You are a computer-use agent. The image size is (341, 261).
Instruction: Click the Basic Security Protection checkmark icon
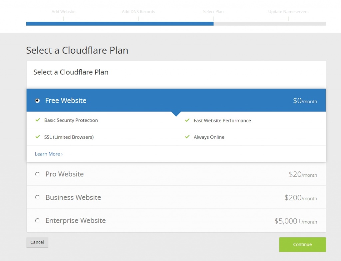pos(38,120)
